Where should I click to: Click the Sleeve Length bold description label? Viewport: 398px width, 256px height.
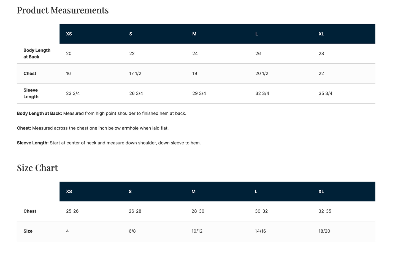(33, 143)
